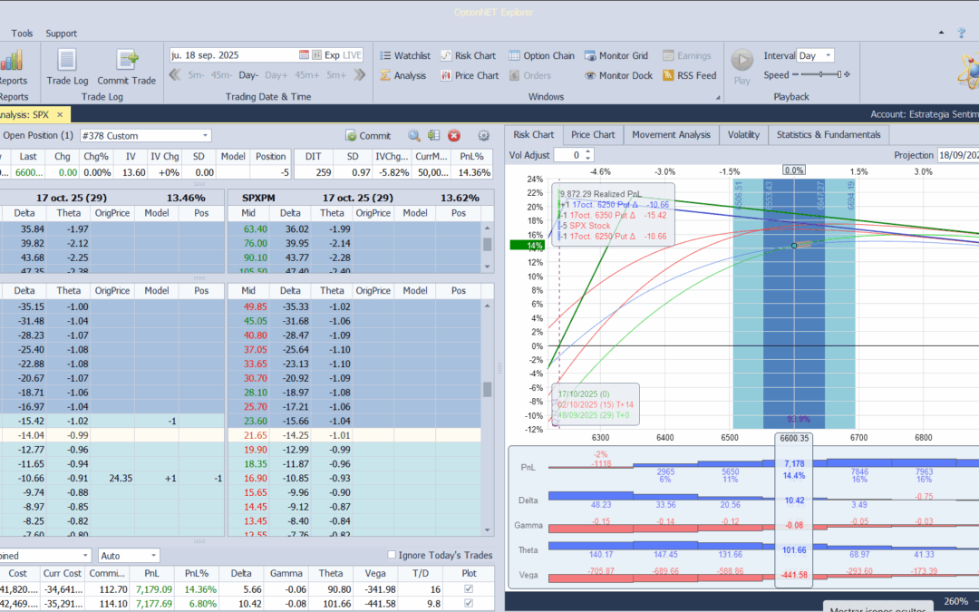Viewport: 979px width, 612px height.
Task: Open the Monitor Dock window
Action: tap(618, 75)
